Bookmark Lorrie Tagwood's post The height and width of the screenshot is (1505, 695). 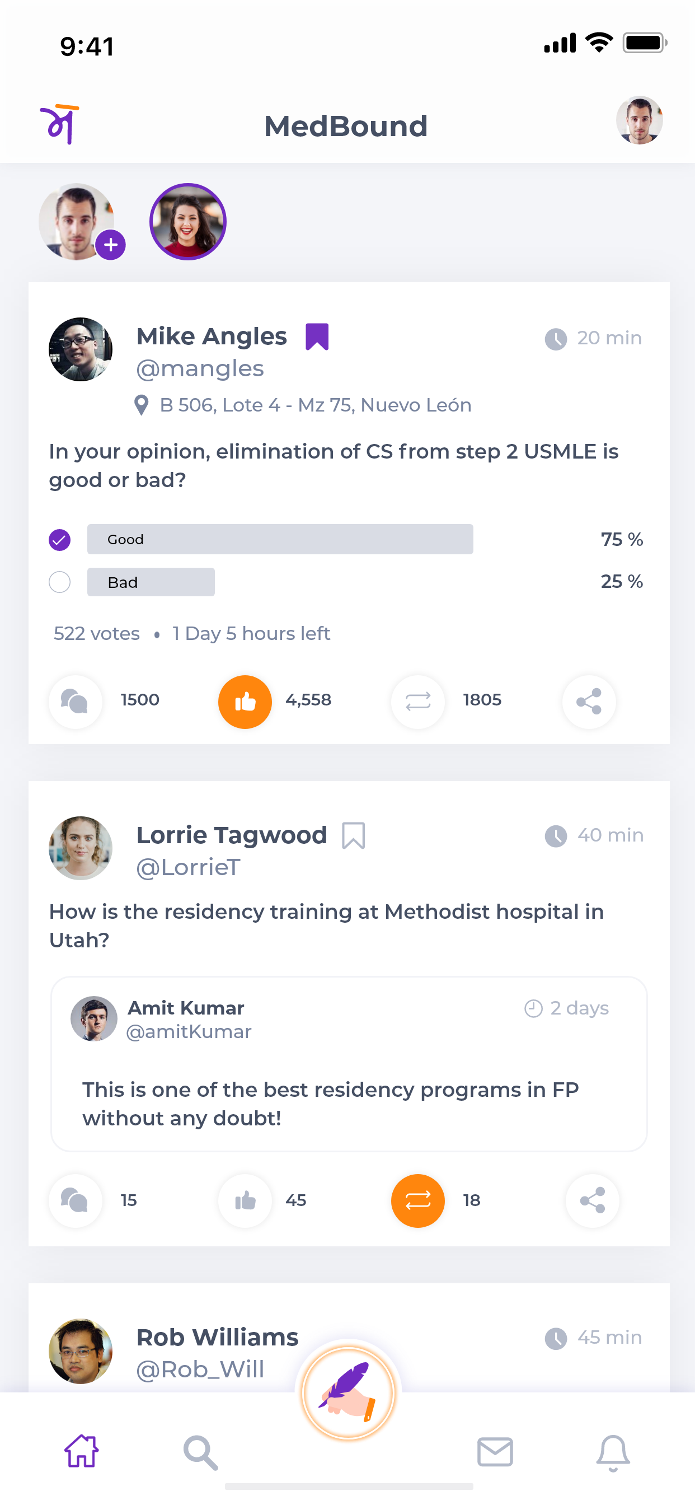point(353,835)
